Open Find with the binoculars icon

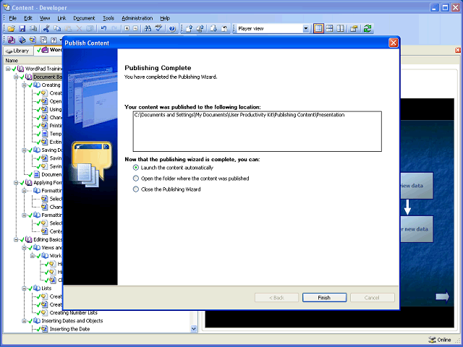point(148,29)
